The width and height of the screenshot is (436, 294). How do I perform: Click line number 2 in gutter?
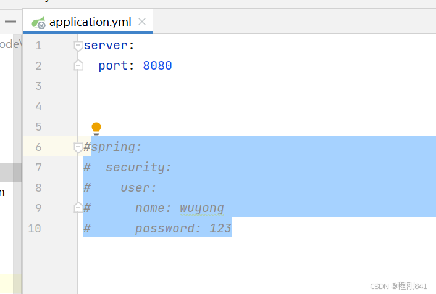pos(38,66)
